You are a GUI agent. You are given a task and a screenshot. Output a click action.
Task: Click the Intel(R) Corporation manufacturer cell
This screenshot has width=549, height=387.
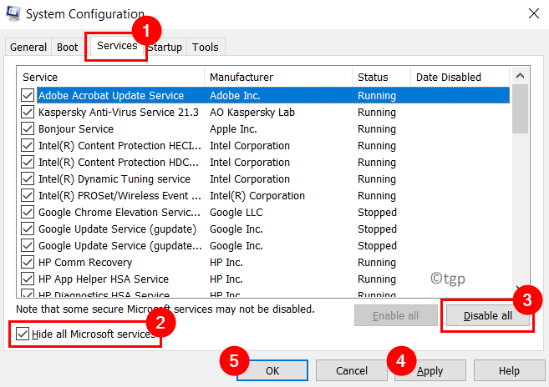pos(257,195)
